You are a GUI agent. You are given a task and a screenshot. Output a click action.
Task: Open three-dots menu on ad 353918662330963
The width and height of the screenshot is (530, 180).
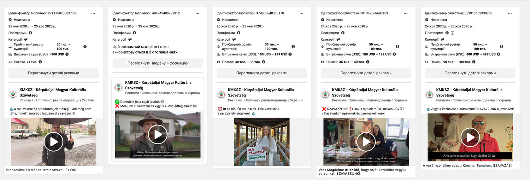pos(509,14)
